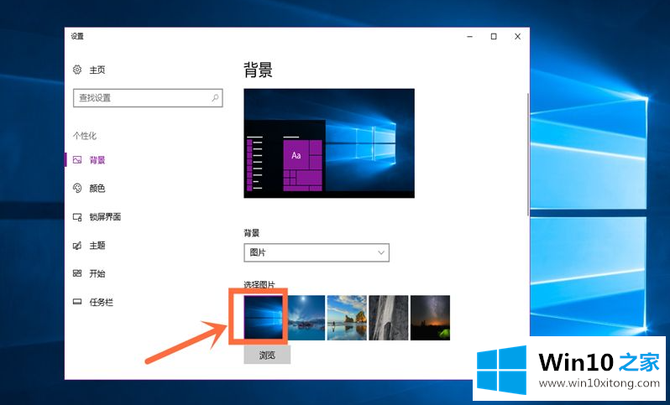Go to 锁屏界面 settings
Screen dimensions: 670x405
pos(105,217)
